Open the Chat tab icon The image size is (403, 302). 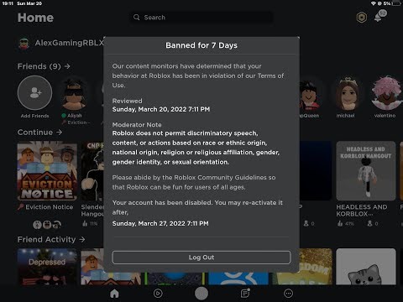click(x=245, y=293)
